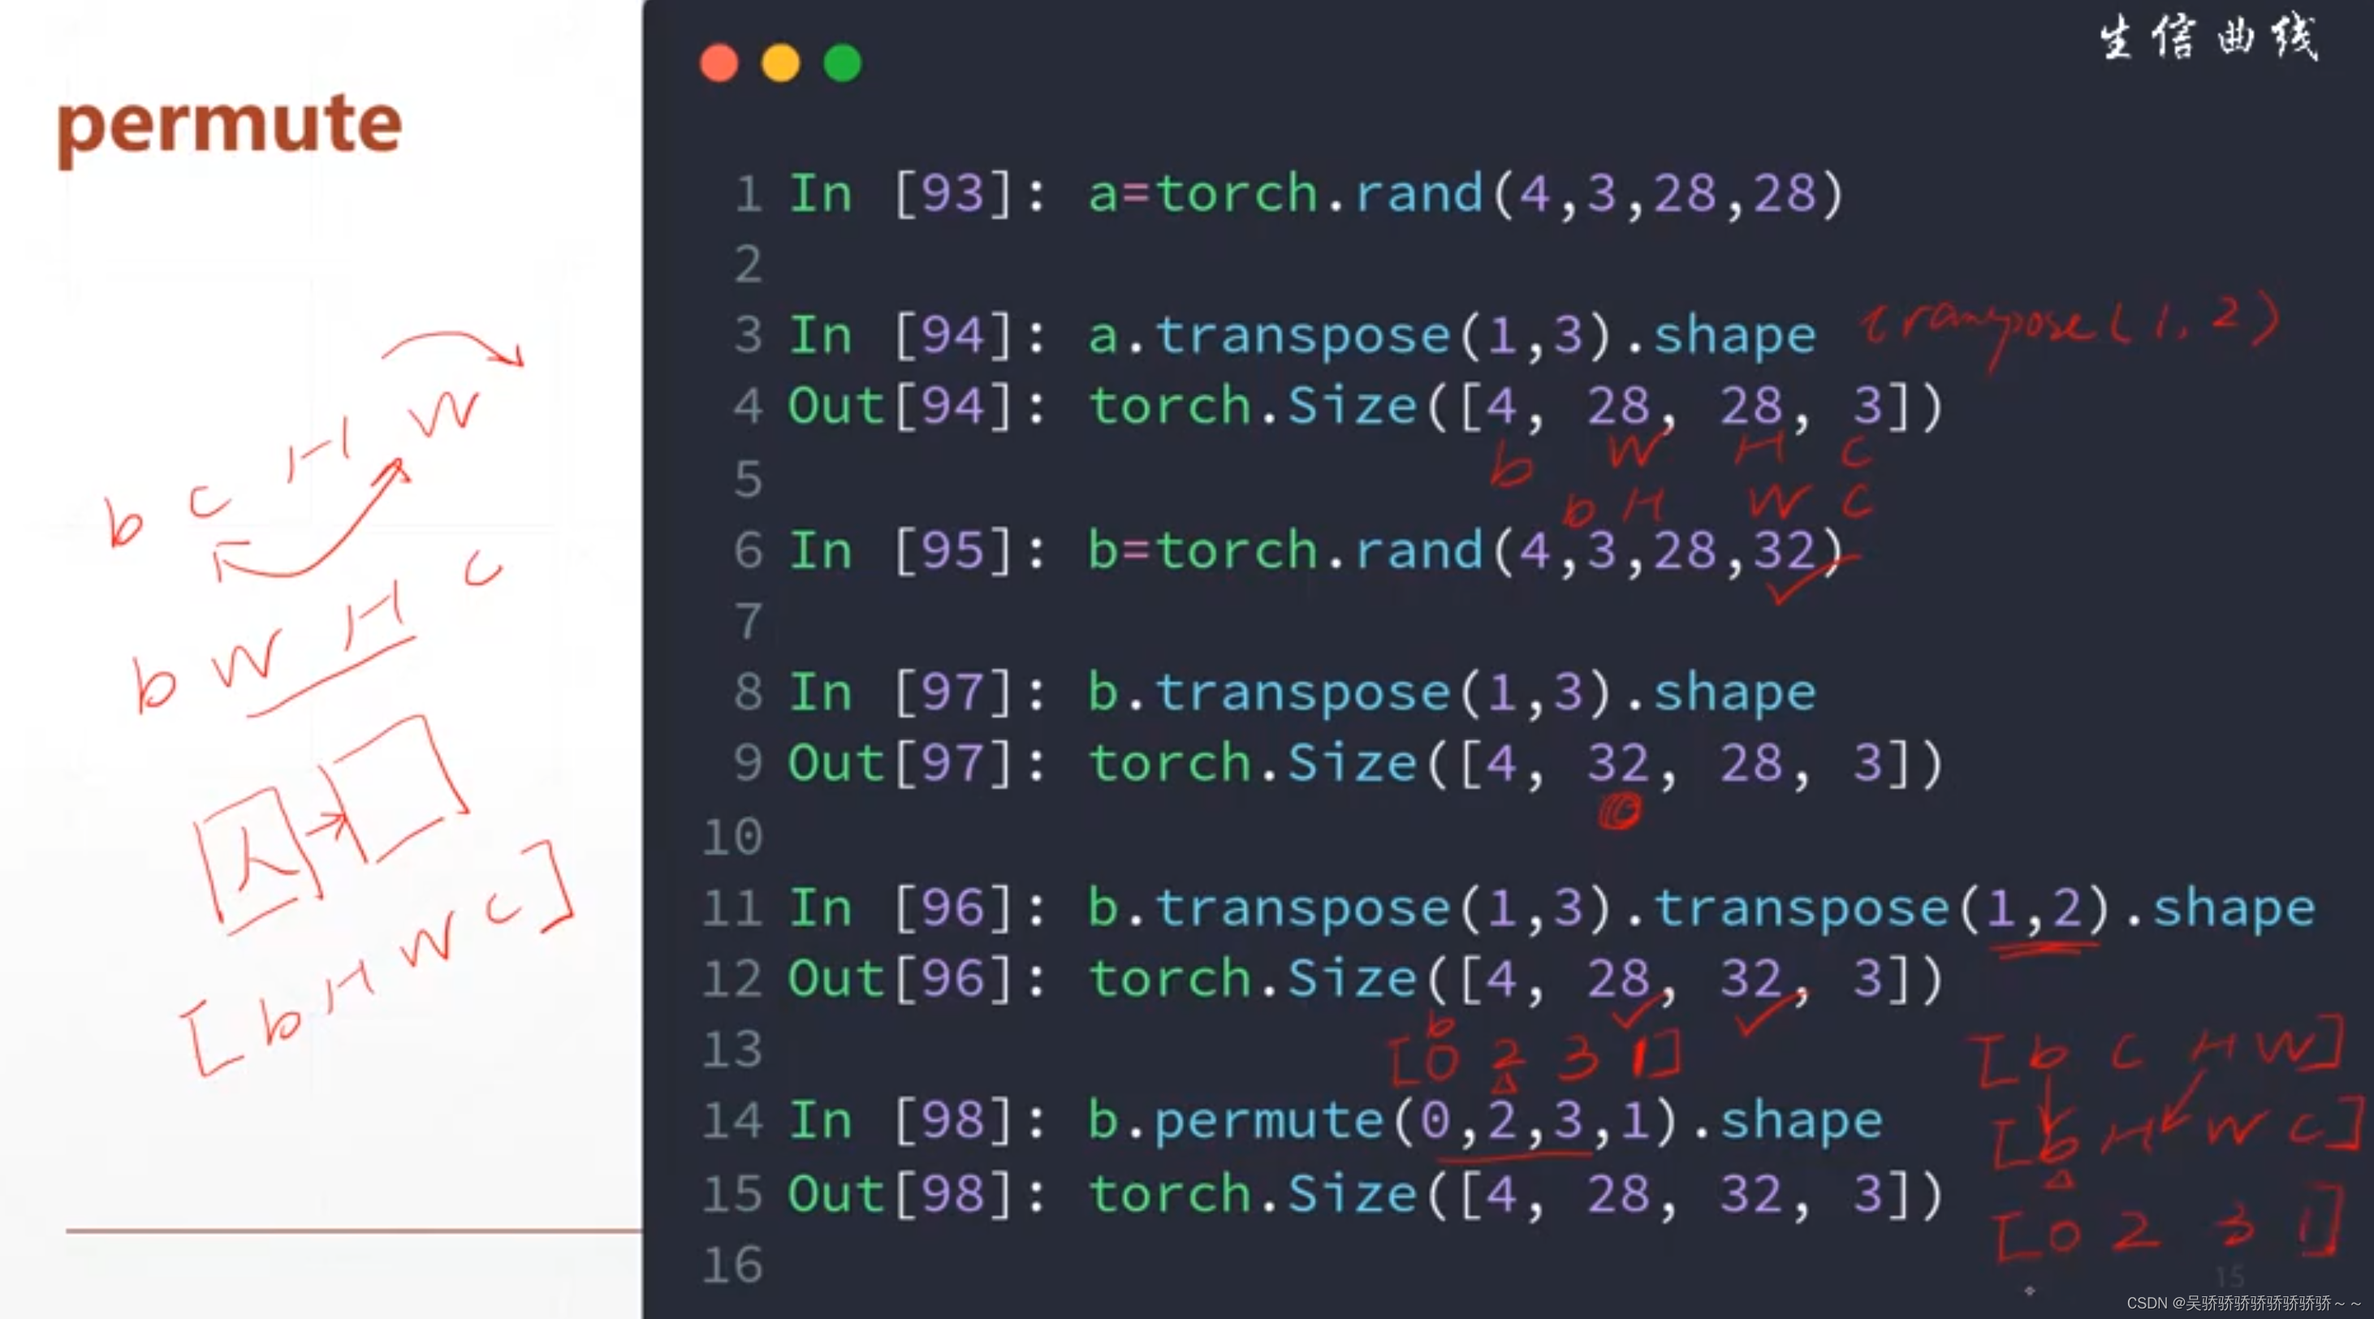The width and height of the screenshot is (2374, 1319).
Task: Click the yellow minimize dot in code window
Action: (780, 63)
